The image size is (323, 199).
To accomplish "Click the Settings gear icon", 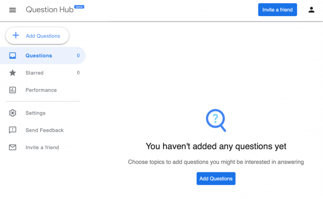I will click(13, 113).
